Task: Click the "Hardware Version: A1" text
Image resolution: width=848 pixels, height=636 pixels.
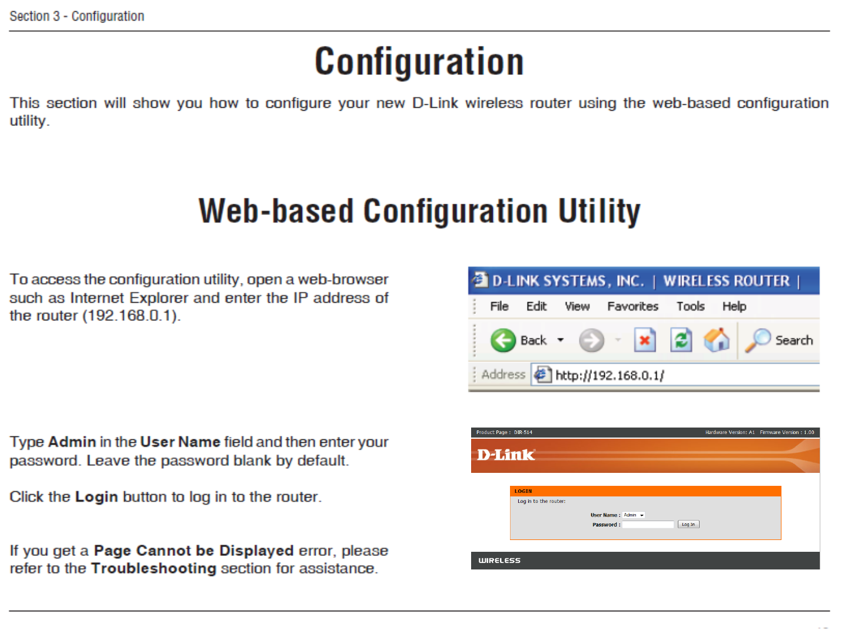Action: pyautogui.click(x=730, y=432)
